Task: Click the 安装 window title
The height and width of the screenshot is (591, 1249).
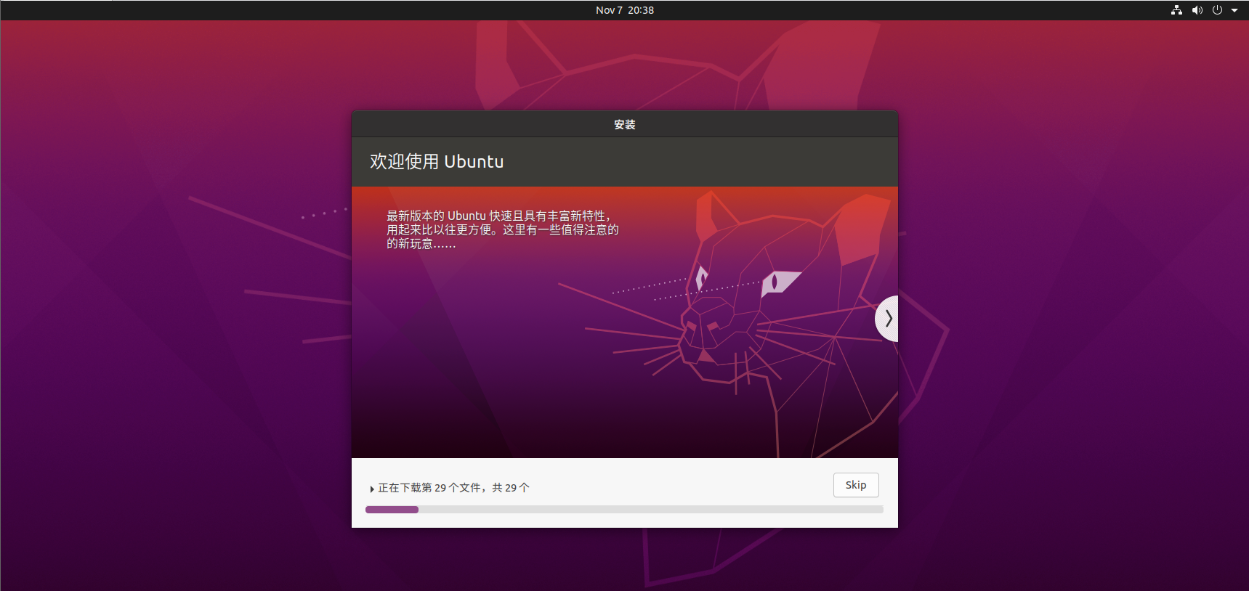Action: click(625, 125)
